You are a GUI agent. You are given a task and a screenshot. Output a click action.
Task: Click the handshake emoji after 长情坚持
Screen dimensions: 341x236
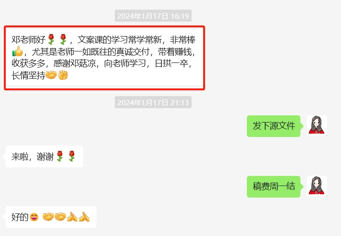51,75
